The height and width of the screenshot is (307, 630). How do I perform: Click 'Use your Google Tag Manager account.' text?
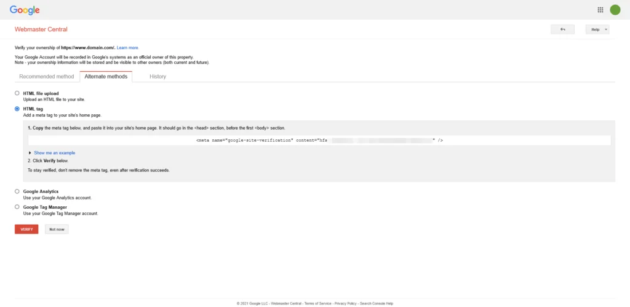[61, 214]
